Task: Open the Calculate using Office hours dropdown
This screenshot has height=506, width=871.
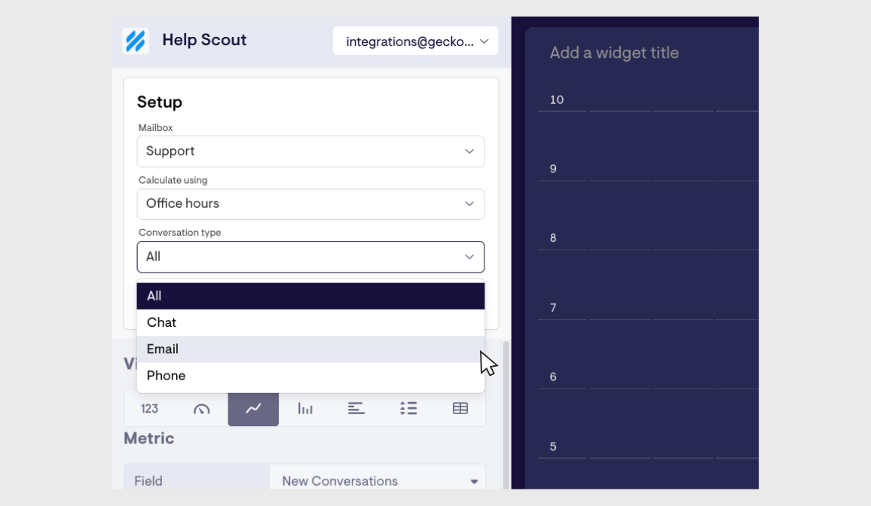Action: [310, 203]
